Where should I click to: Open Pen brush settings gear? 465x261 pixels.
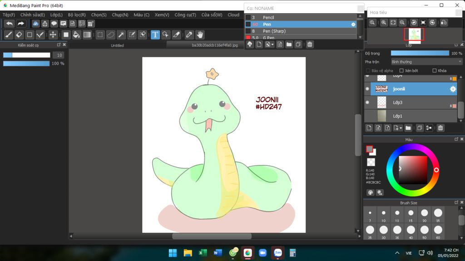(353, 24)
